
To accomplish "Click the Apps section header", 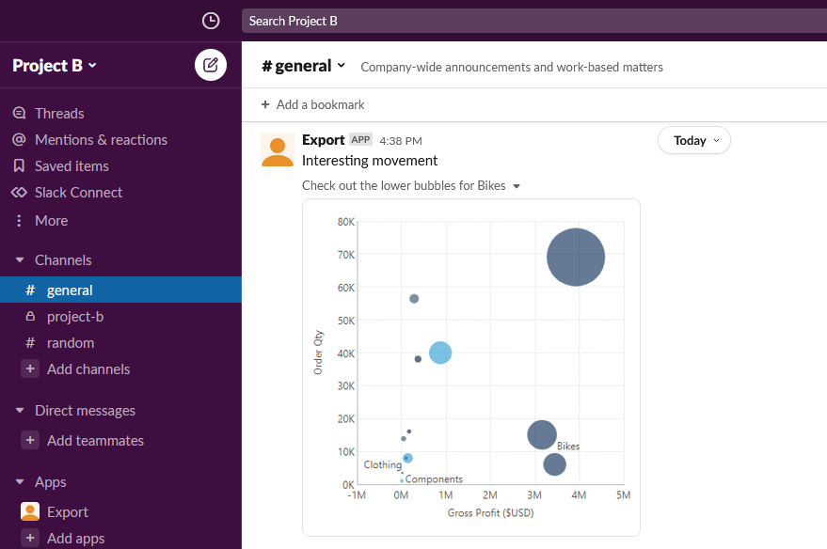I will 50,482.
